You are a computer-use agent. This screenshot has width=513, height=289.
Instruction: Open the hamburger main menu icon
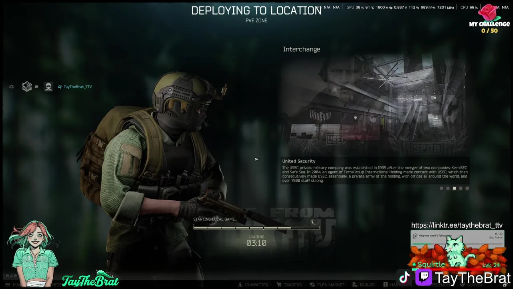click(8, 285)
